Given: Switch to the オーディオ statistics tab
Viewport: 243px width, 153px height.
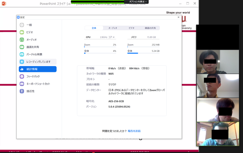Looking at the screenshot, I should pos(113,28).
